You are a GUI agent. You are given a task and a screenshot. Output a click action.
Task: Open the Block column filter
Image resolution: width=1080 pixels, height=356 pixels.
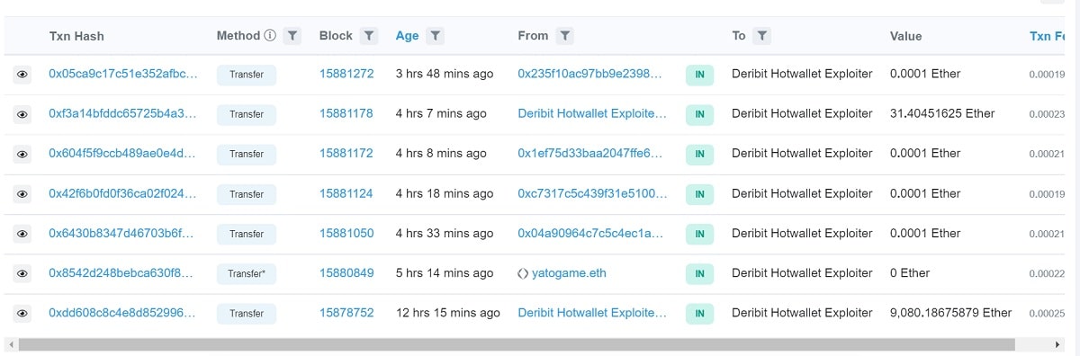pos(369,36)
